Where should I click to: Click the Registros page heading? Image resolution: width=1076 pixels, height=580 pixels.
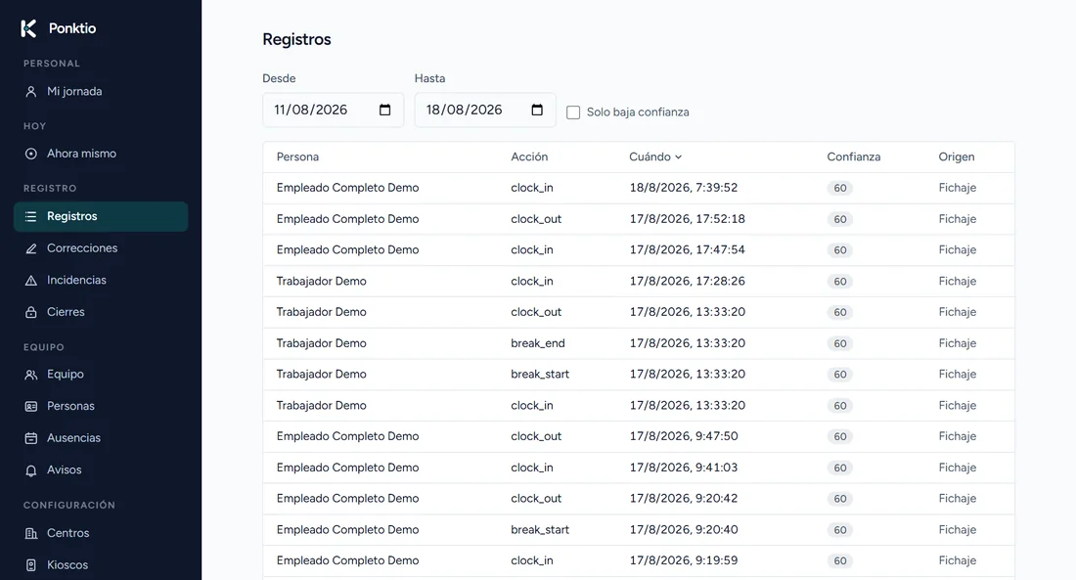[296, 40]
